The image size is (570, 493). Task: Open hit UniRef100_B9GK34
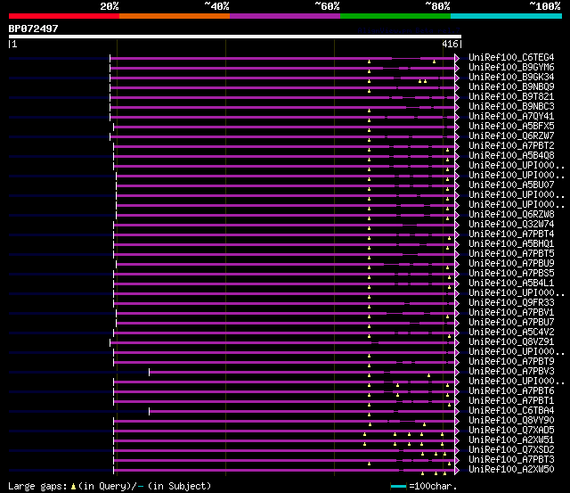[x=511, y=78]
